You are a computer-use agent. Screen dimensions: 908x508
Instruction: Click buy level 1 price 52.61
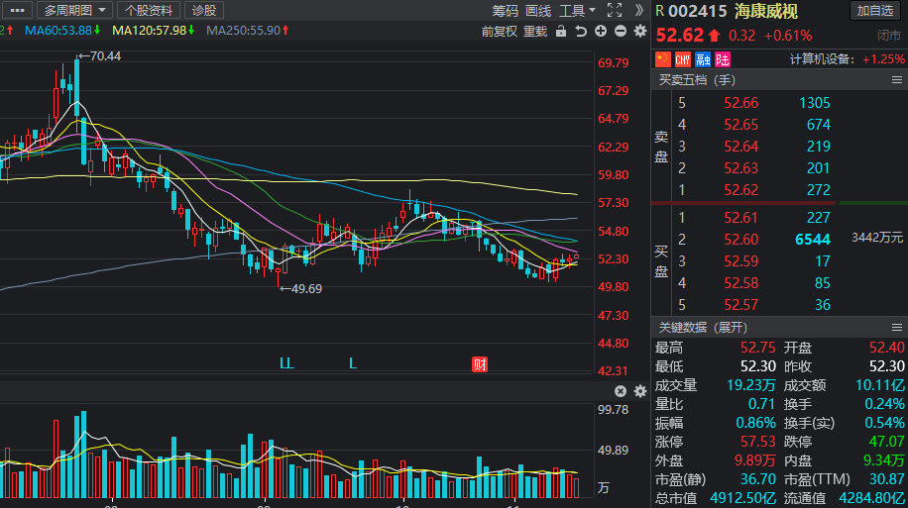click(x=740, y=218)
